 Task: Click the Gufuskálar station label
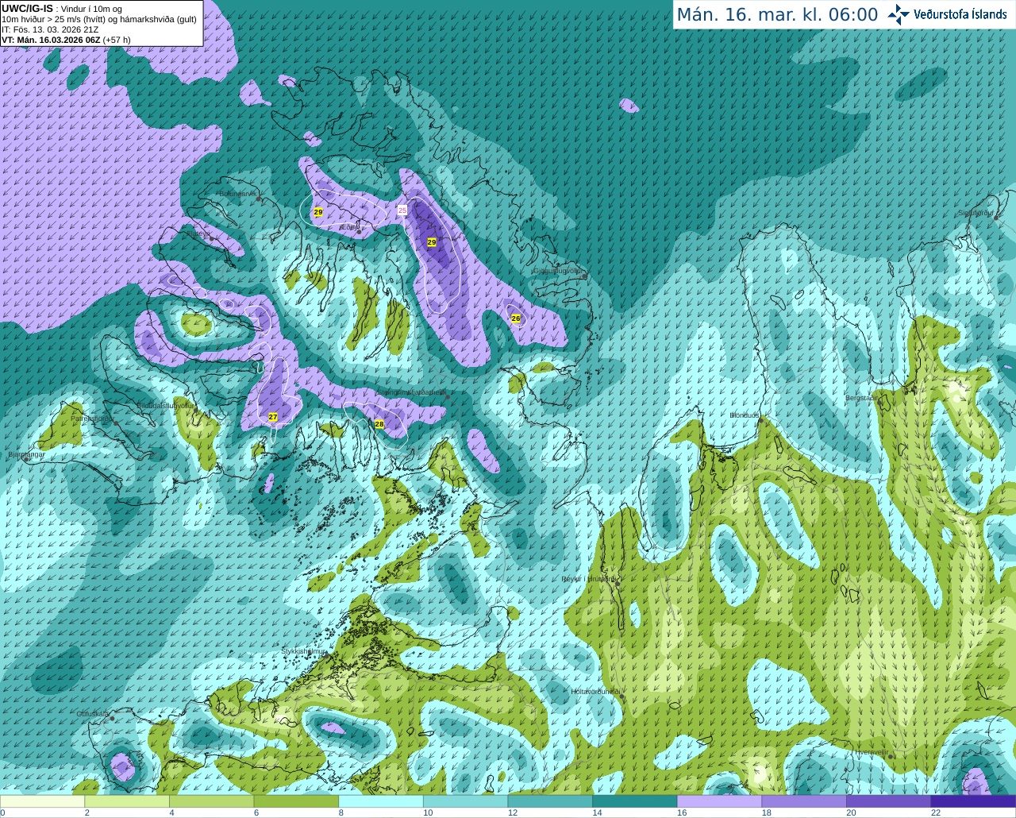pyautogui.click(x=93, y=714)
